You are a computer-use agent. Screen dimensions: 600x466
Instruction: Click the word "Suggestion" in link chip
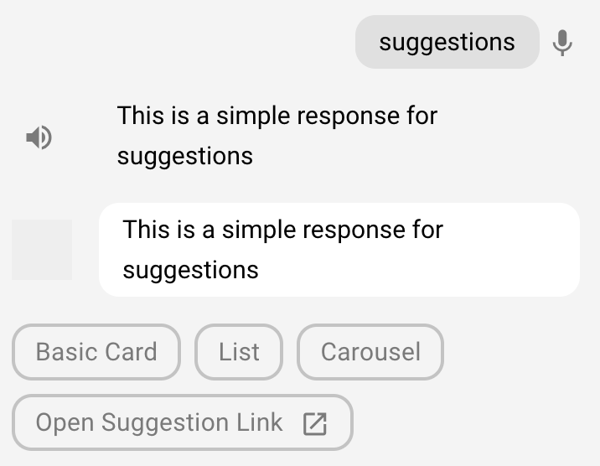165,423
